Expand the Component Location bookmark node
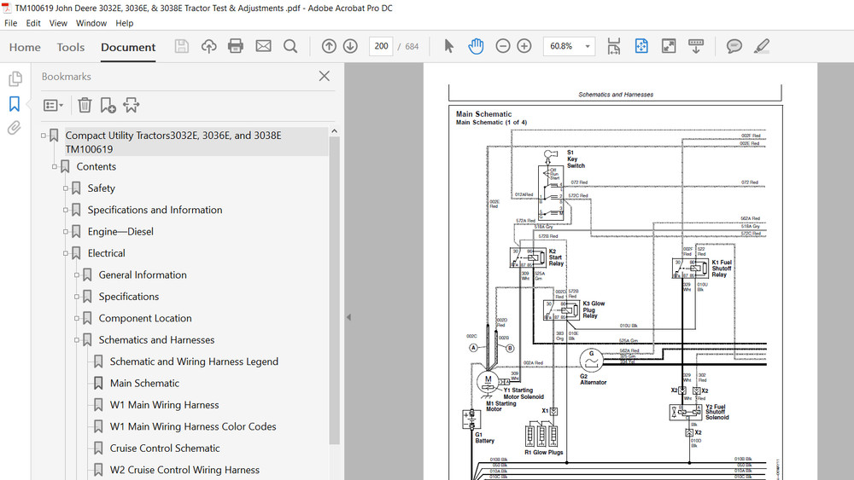Viewport: 854px width, 480px height. point(77,319)
